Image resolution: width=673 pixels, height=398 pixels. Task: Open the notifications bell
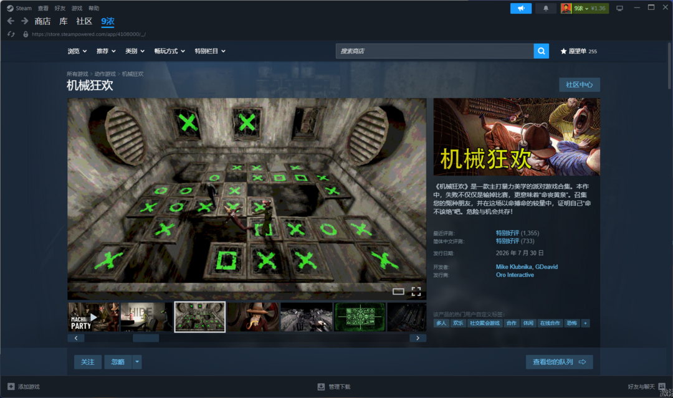point(545,8)
